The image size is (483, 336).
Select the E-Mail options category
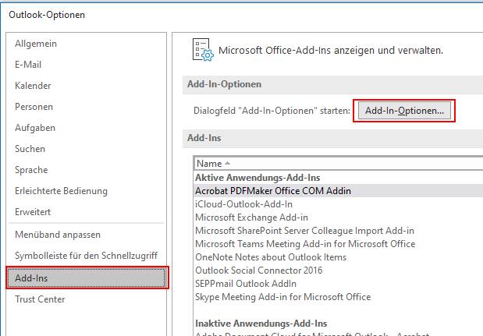point(28,65)
